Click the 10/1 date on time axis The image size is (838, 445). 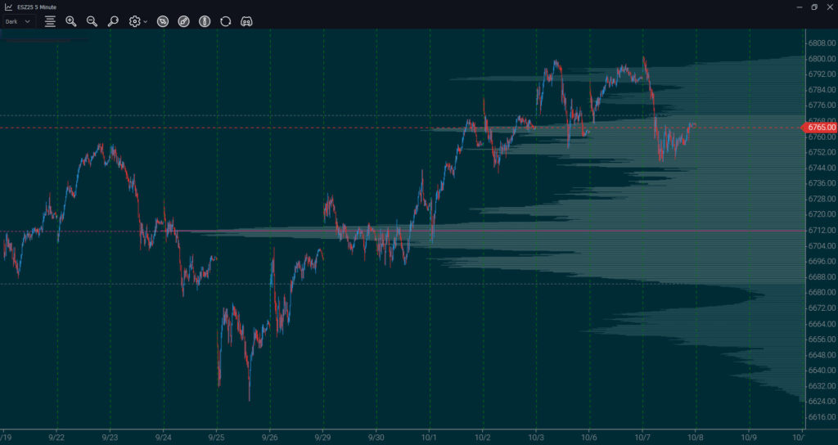[x=430, y=438]
